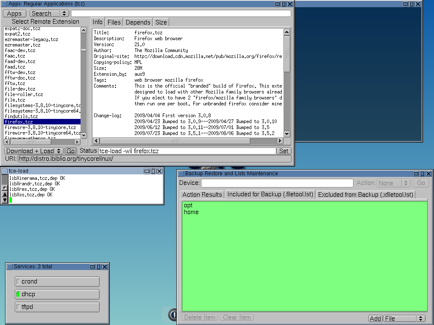Click tce-load window menu icon in titlebar
The width and height of the screenshot is (434, 325).
[x=4, y=171]
